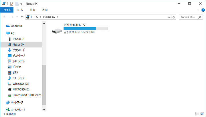
Task: Click the 空き領域 6.38 GB/24.8 GB text
Action: pos(79,32)
